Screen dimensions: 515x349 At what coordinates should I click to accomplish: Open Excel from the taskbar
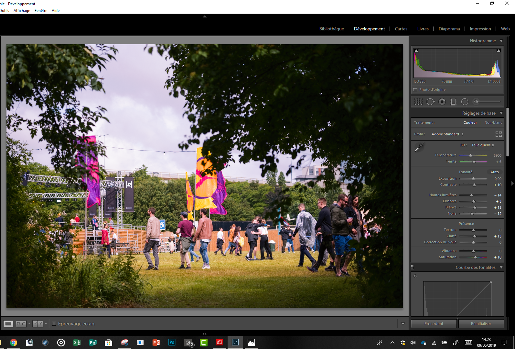pos(77,343)
